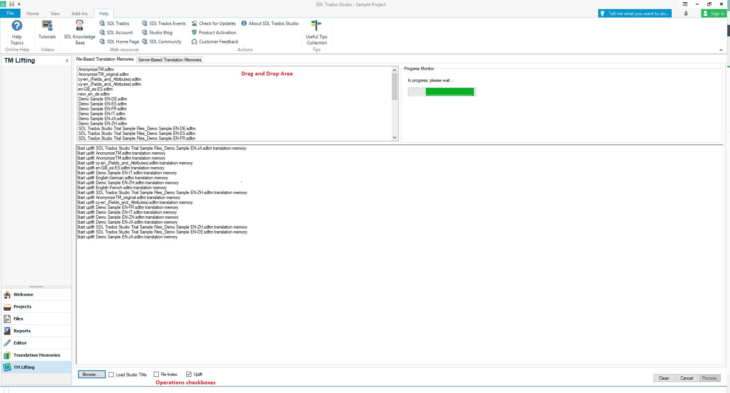The image size is (730, 393).
Task: Open the Studio Blog link
Action: click(x=157, y=33)
